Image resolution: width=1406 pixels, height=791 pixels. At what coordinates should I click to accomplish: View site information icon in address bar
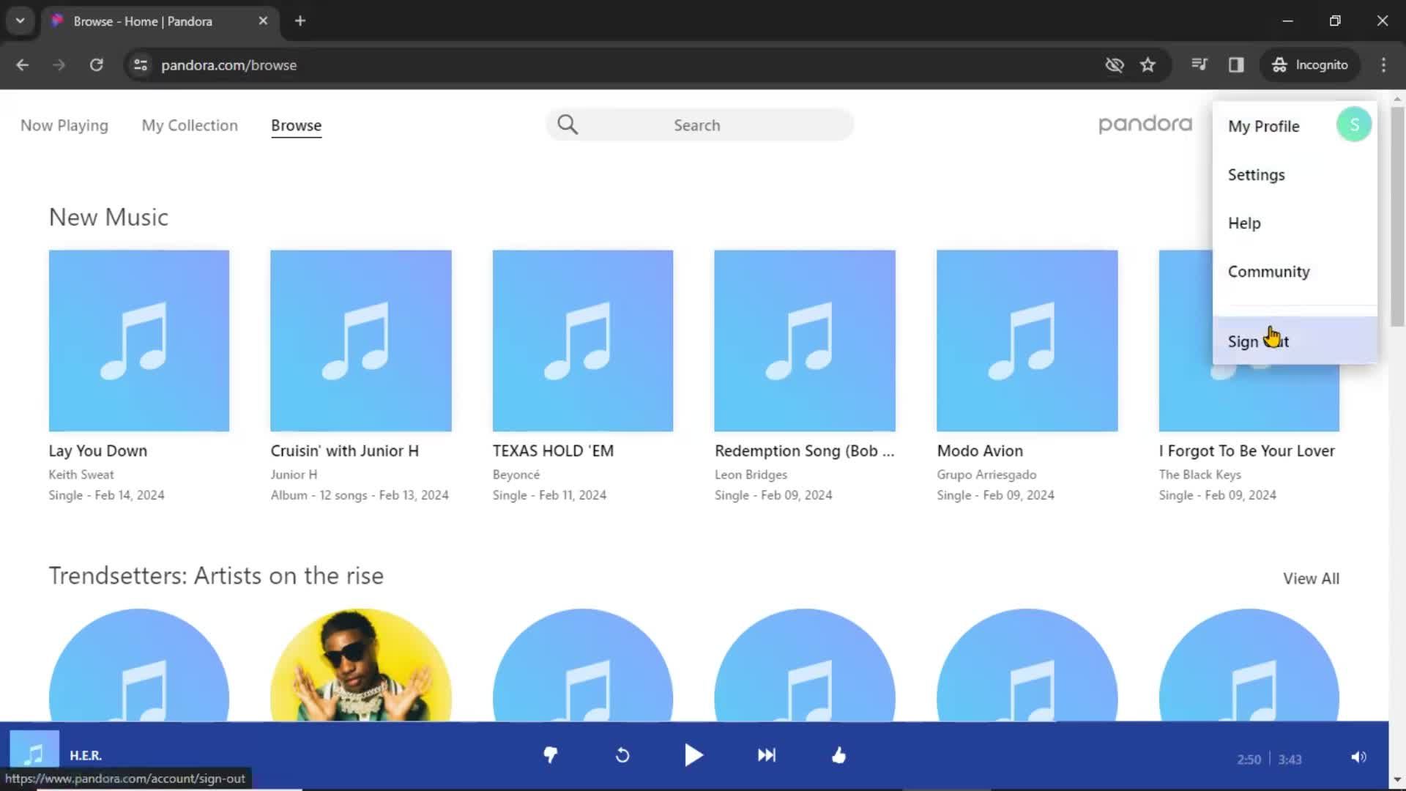coord(140,64)
